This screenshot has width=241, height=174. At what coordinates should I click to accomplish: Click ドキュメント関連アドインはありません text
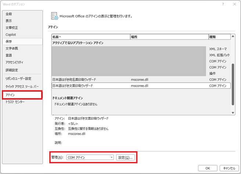(x=76, y=104)
